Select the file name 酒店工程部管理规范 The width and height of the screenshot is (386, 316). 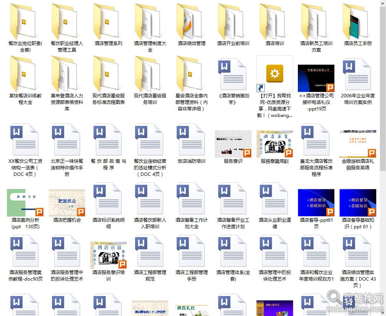150,276
